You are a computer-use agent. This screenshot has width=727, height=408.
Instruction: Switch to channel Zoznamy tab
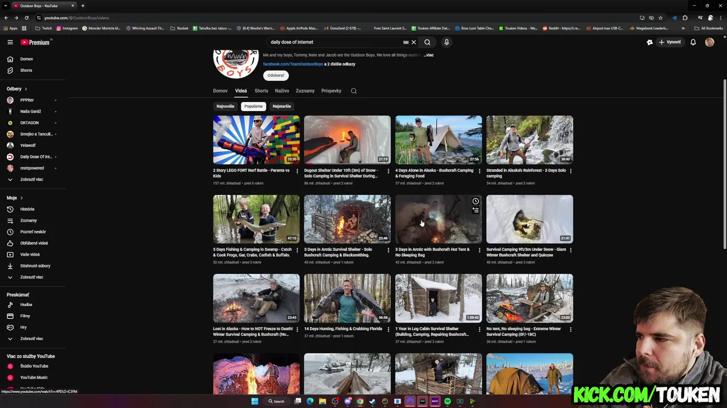305,91
